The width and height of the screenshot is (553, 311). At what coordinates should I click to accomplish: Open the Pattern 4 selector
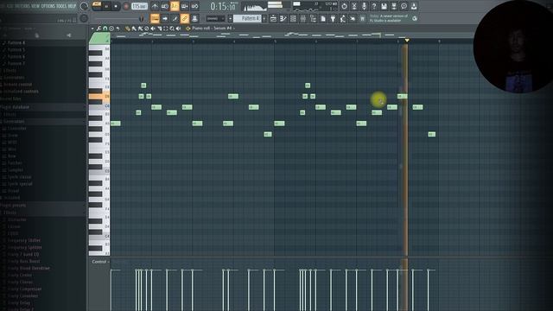[247, 18]
